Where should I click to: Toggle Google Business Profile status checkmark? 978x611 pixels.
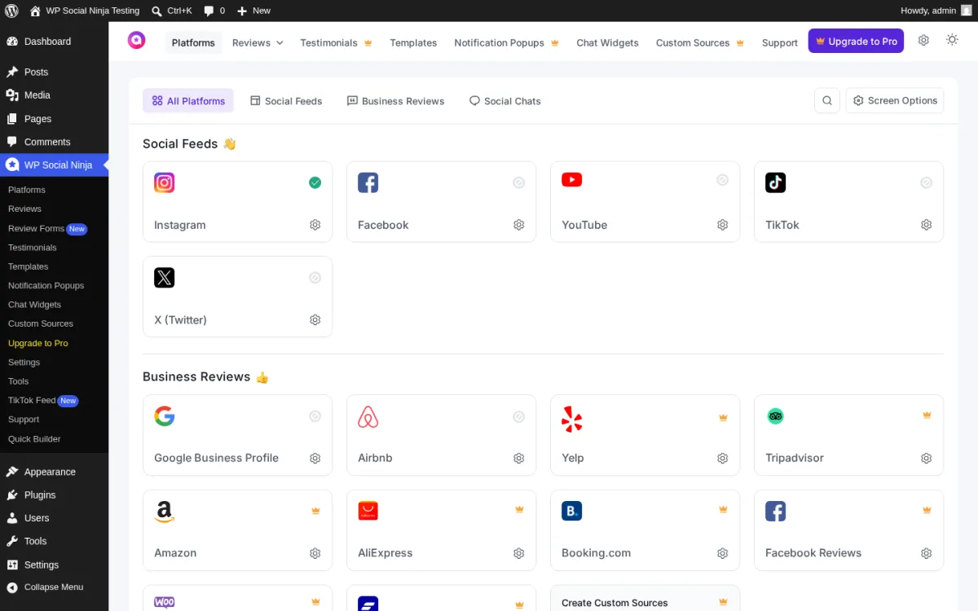click(315, 416)
